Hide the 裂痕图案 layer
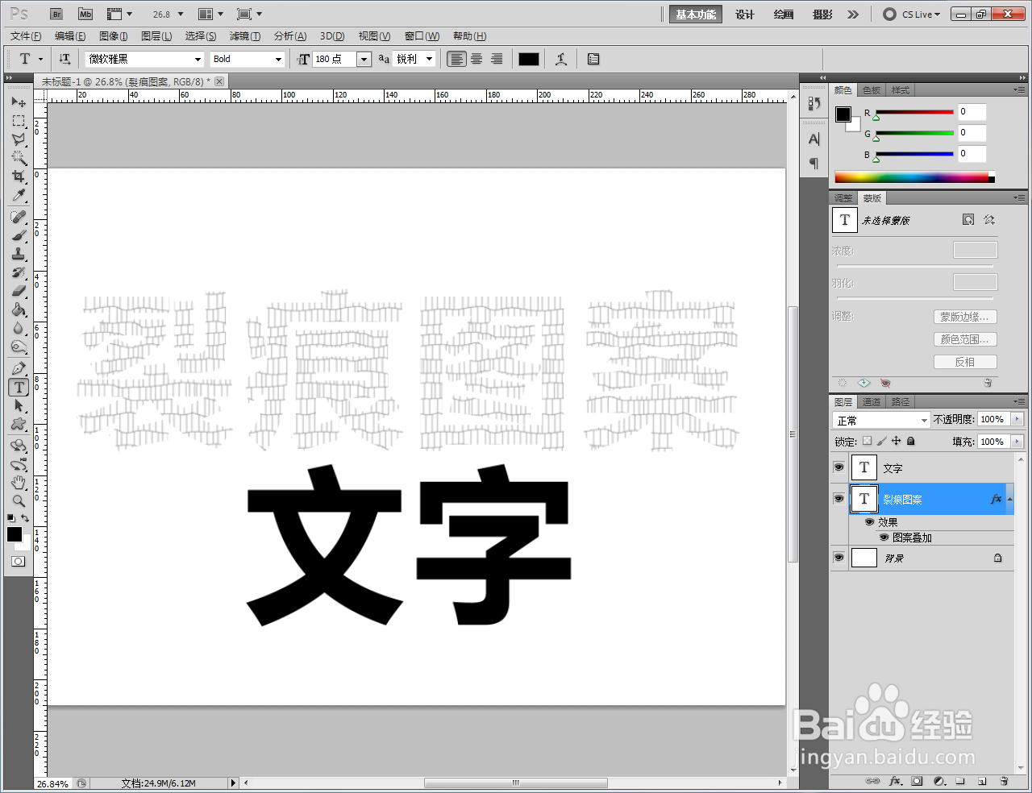Image resolution: width=1032 pixels, height=793 pixels. 838,498
